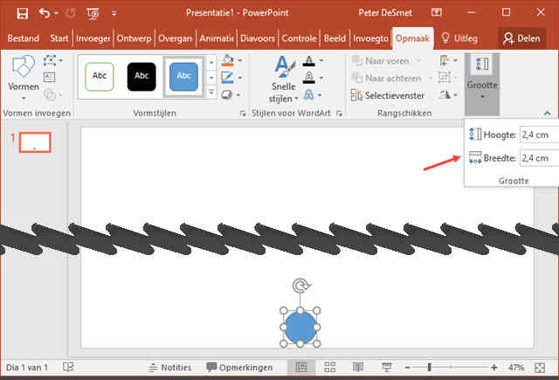Click zoom in plus button
The image size is (559, 380).
(494, 367)
